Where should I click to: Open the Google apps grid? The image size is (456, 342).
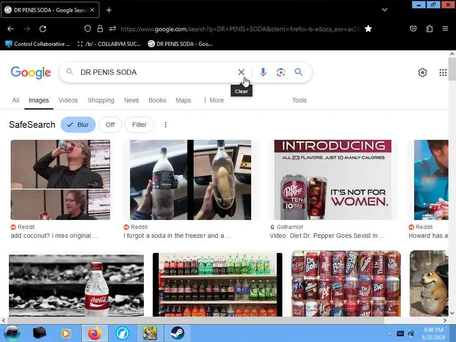pos(443,73)
